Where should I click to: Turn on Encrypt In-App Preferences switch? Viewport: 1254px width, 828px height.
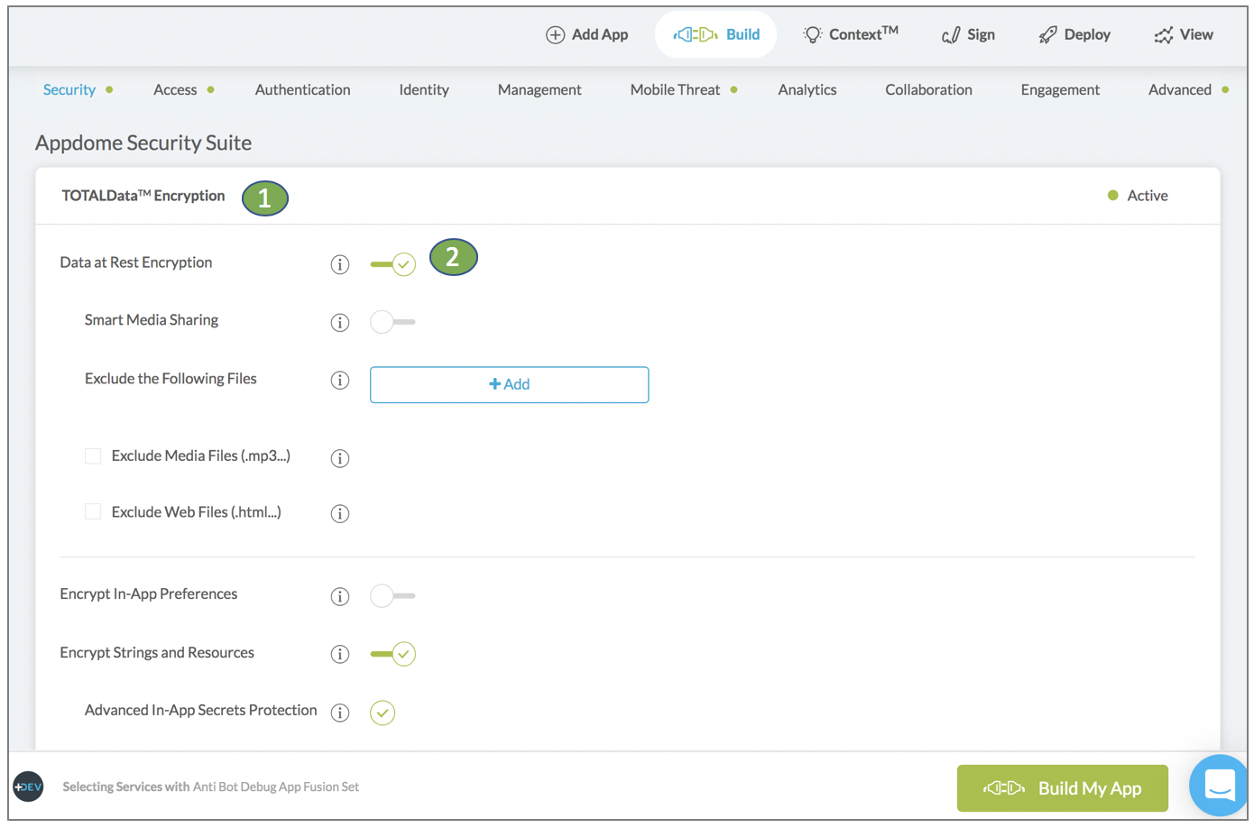[x=392, y=596]
